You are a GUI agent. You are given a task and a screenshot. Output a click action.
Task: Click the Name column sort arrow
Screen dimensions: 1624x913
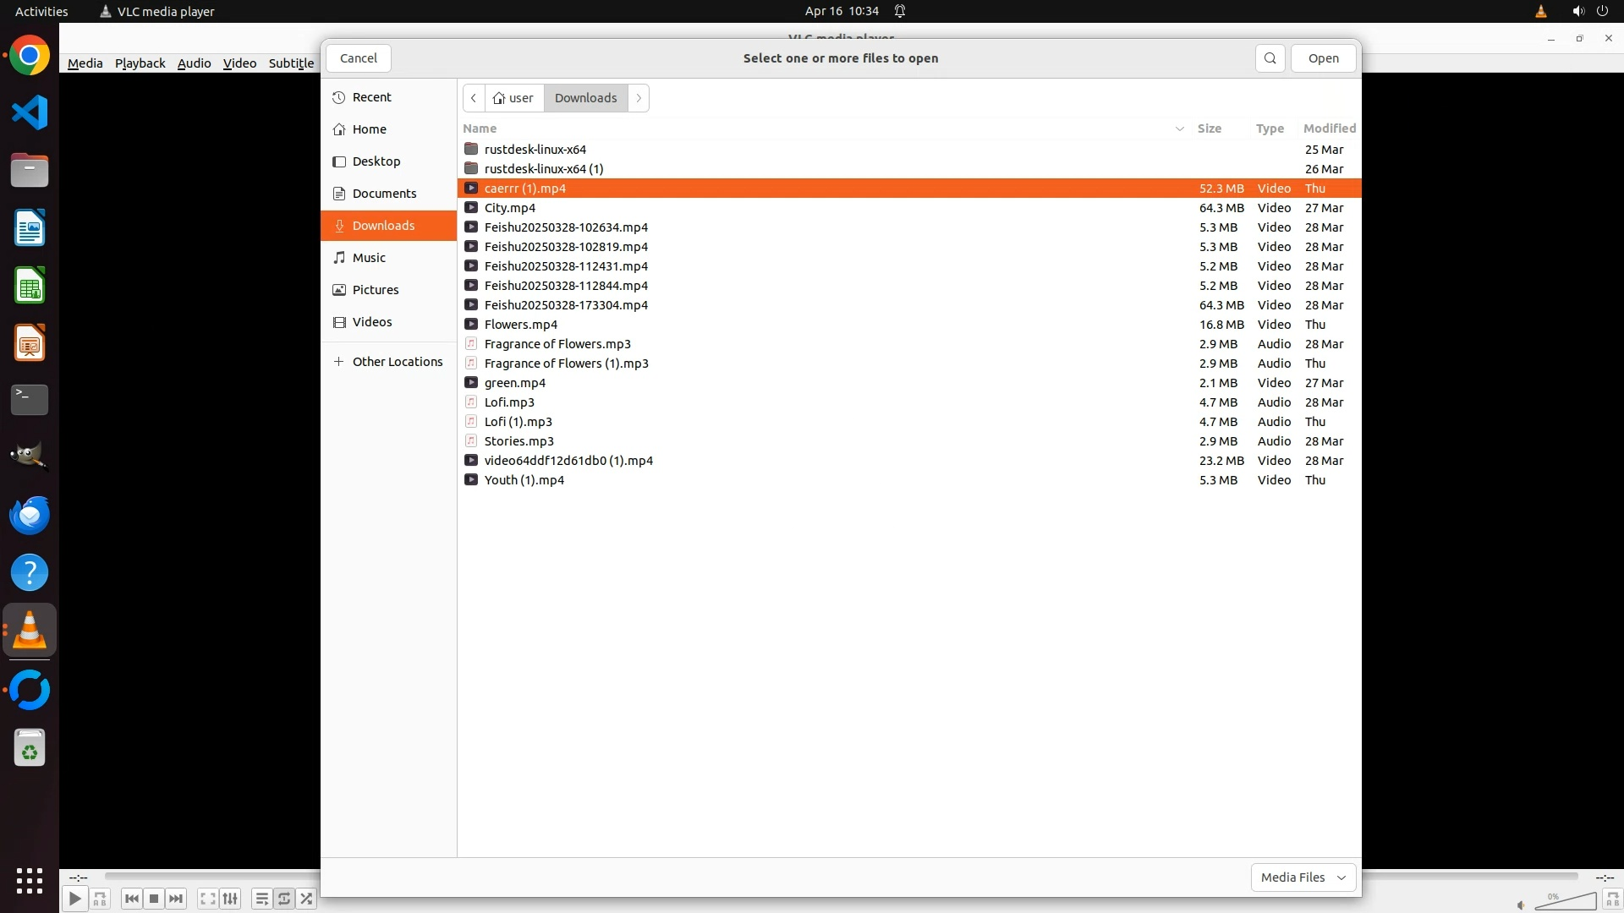[x=1179, y=128]
